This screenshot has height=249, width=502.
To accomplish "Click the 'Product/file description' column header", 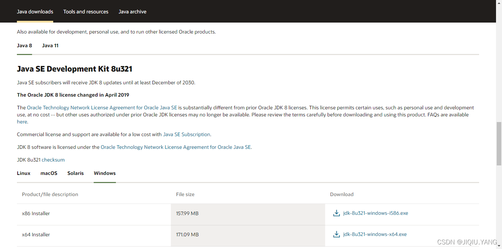I will click(50, 194).
